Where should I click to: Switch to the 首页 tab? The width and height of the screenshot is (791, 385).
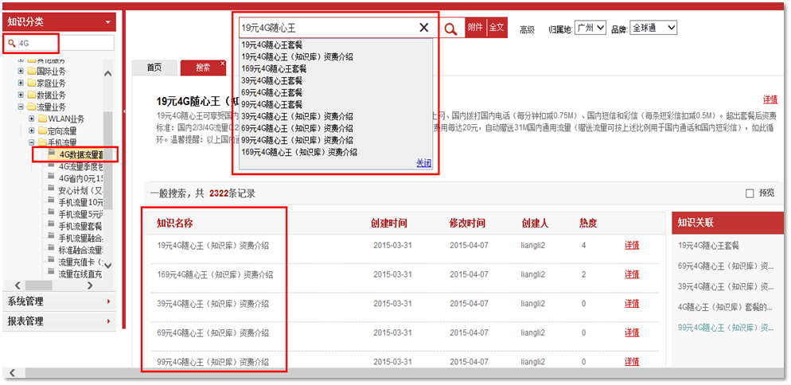pyautogui.click(x=154, y=68)
